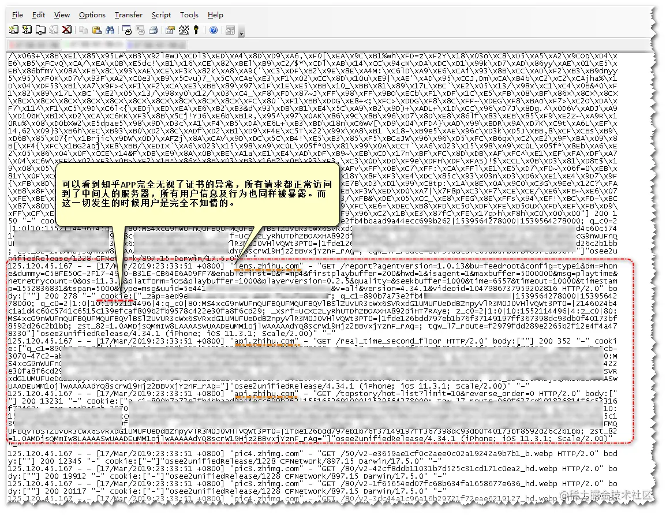Screen dimensions: 666x515
Task: Click the Connect session toolbar icon
Action: 14,30
